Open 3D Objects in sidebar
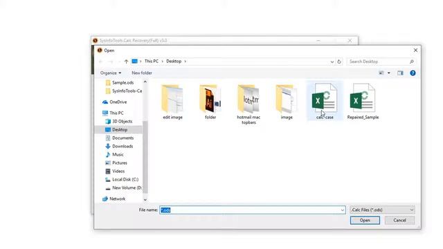This screenshot has height=249, width=443. tap(119, 121)
